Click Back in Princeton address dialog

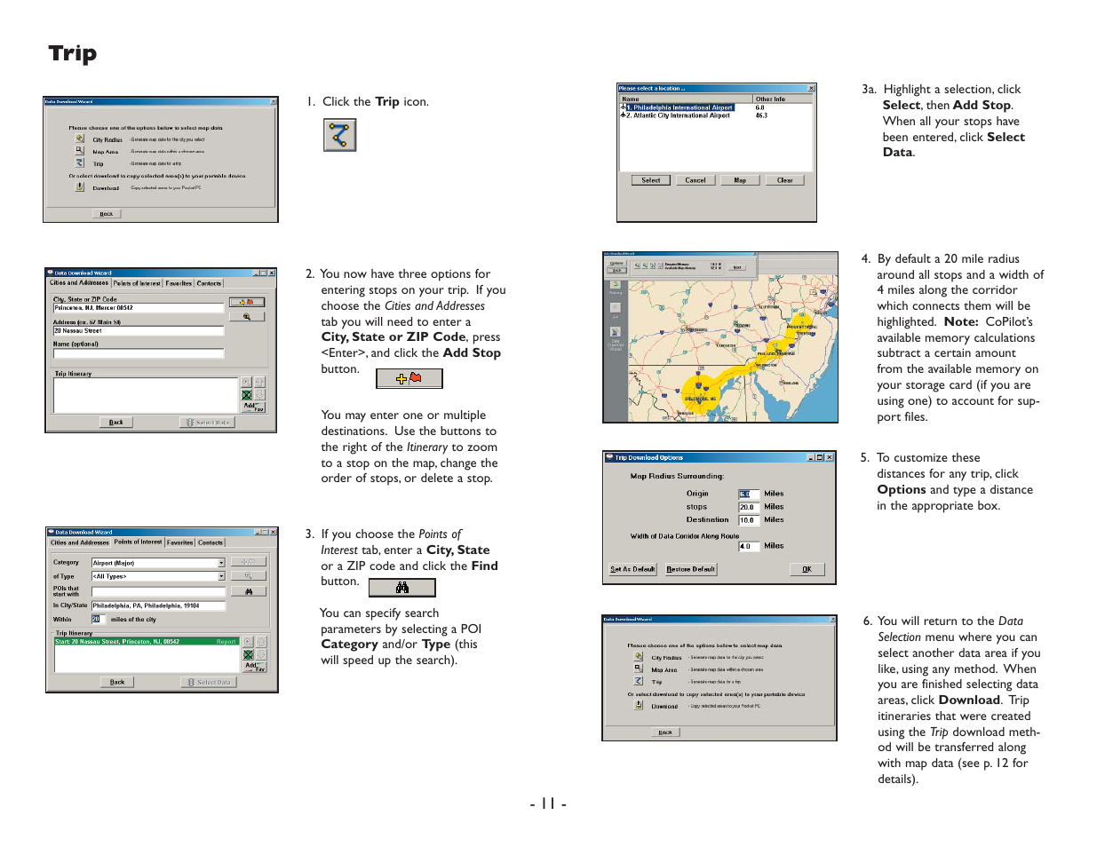[x=116, y=423]
